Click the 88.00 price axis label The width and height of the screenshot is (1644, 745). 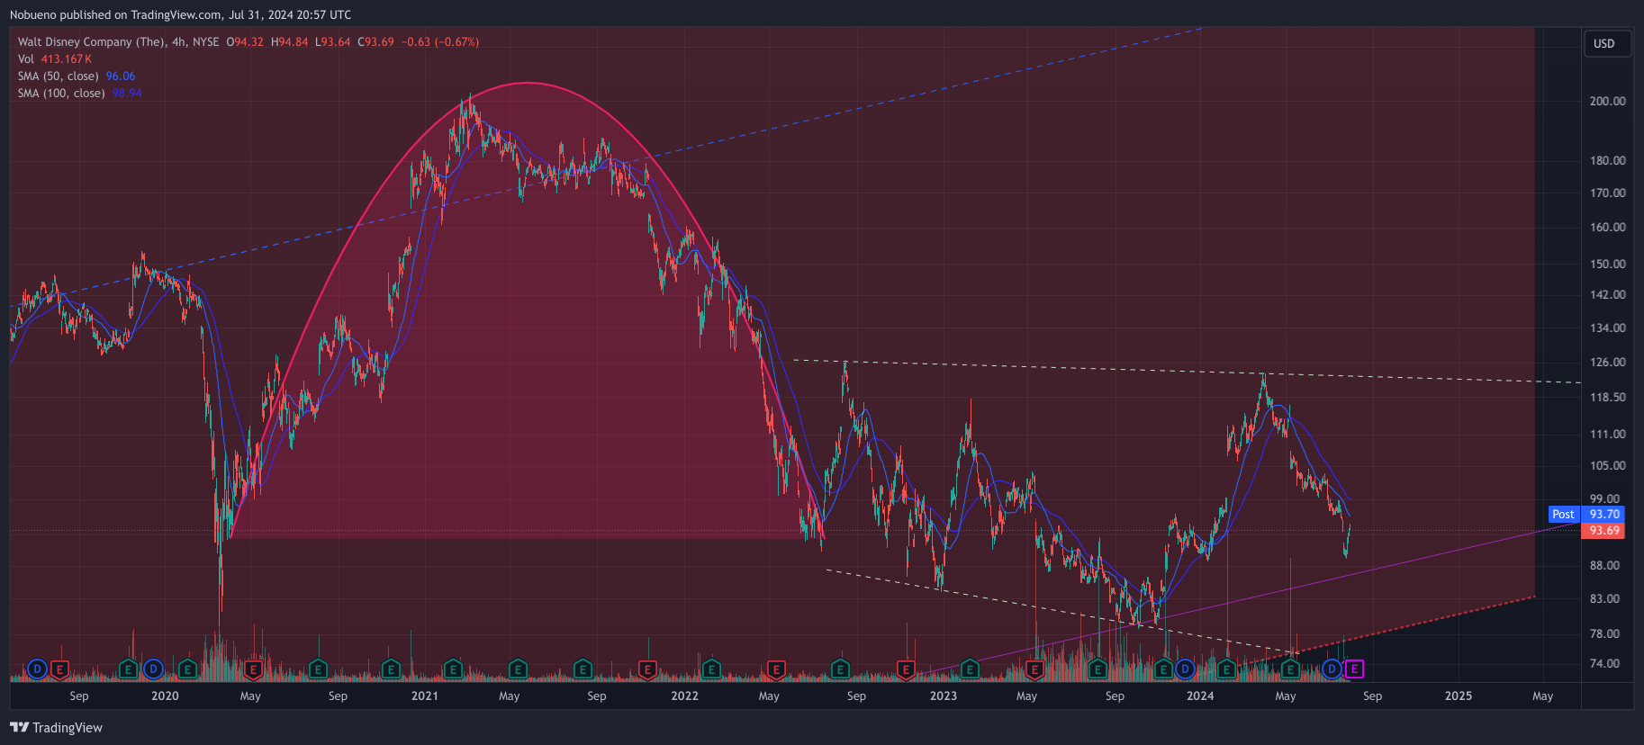1605,565
